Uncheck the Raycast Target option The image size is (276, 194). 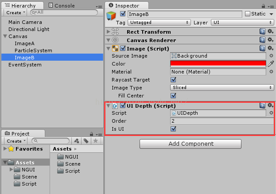click(x=173, y=80)
